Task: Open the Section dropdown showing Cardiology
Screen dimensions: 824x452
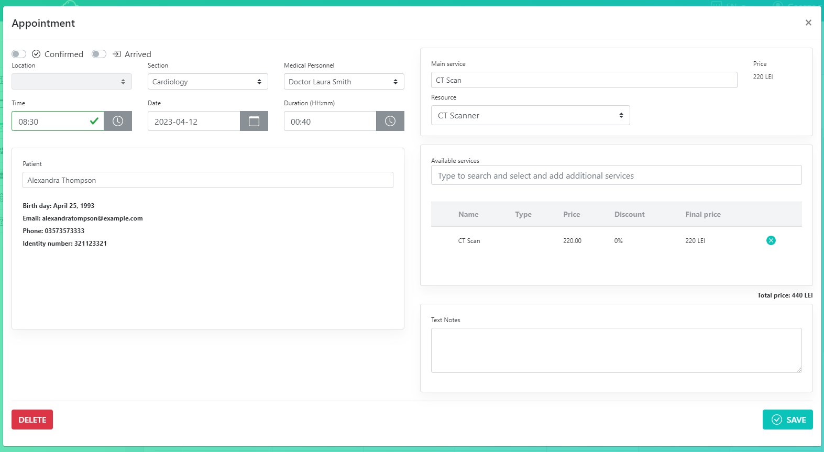Action: point(207,82)
